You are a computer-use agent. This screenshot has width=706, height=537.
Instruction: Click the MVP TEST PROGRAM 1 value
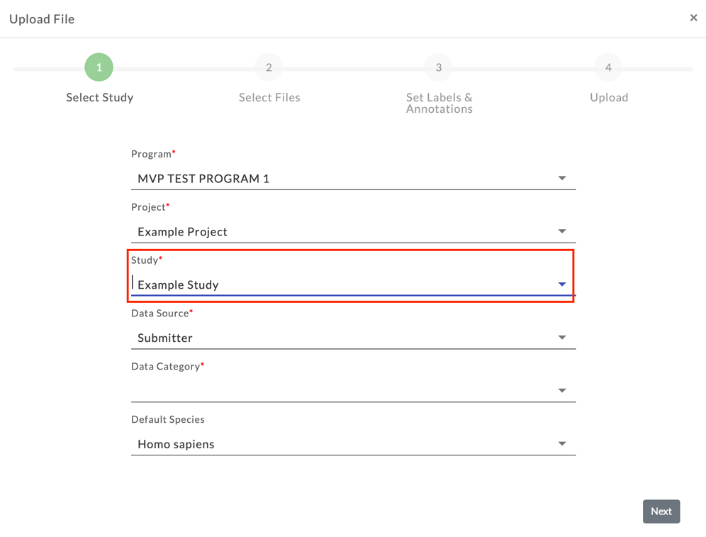[203, 179]
